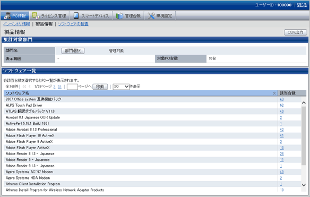The height and width of the screenshot is (197, 310).
Task: Select the ALPS Touch Pad Driver row text
Action: (x=24, y=105)
